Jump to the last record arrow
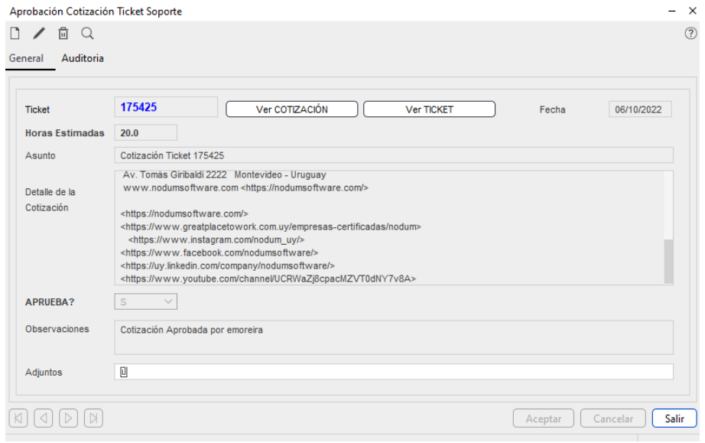Image resolution: width=705 pixels, height=443 pixels. 94,419
